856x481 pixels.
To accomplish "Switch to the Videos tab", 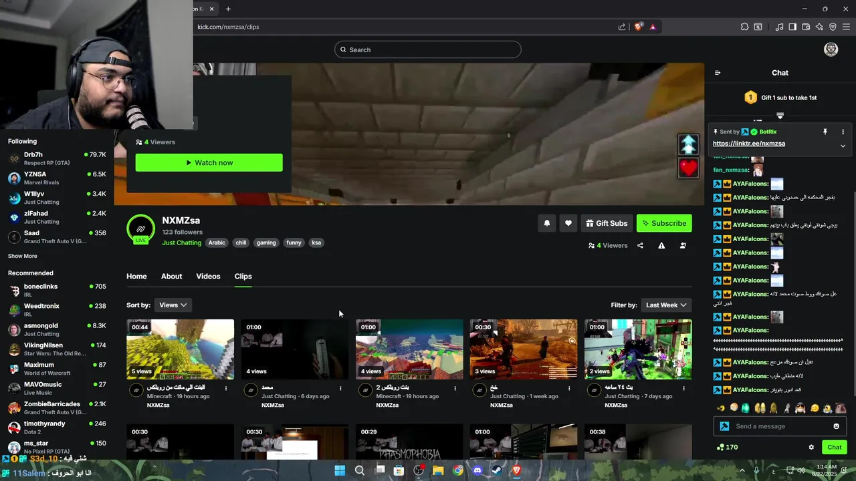I will (x=208, y=276).
